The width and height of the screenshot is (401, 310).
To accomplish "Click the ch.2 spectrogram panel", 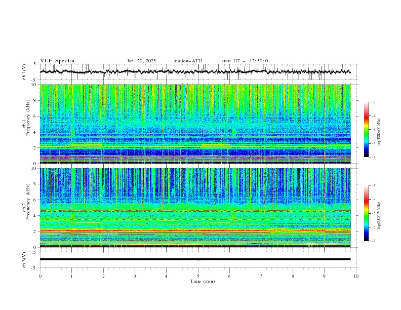I will pos(195,208).
